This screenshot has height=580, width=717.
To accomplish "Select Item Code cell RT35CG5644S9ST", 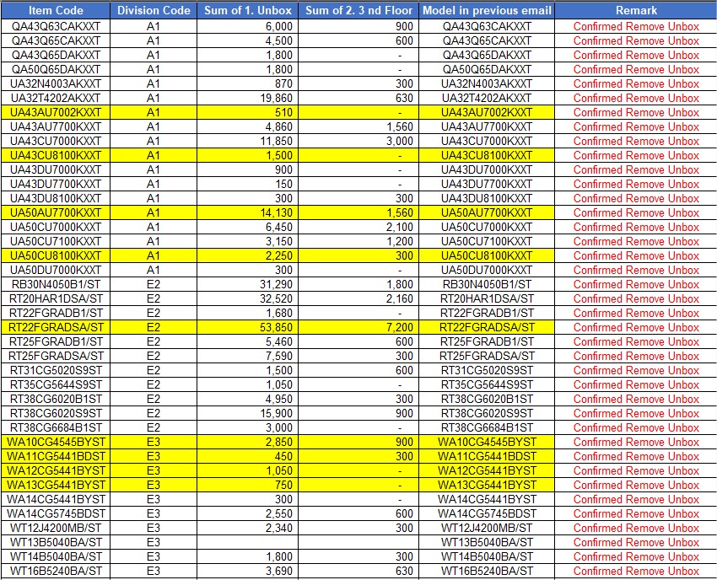I will [x=56, y=384].
